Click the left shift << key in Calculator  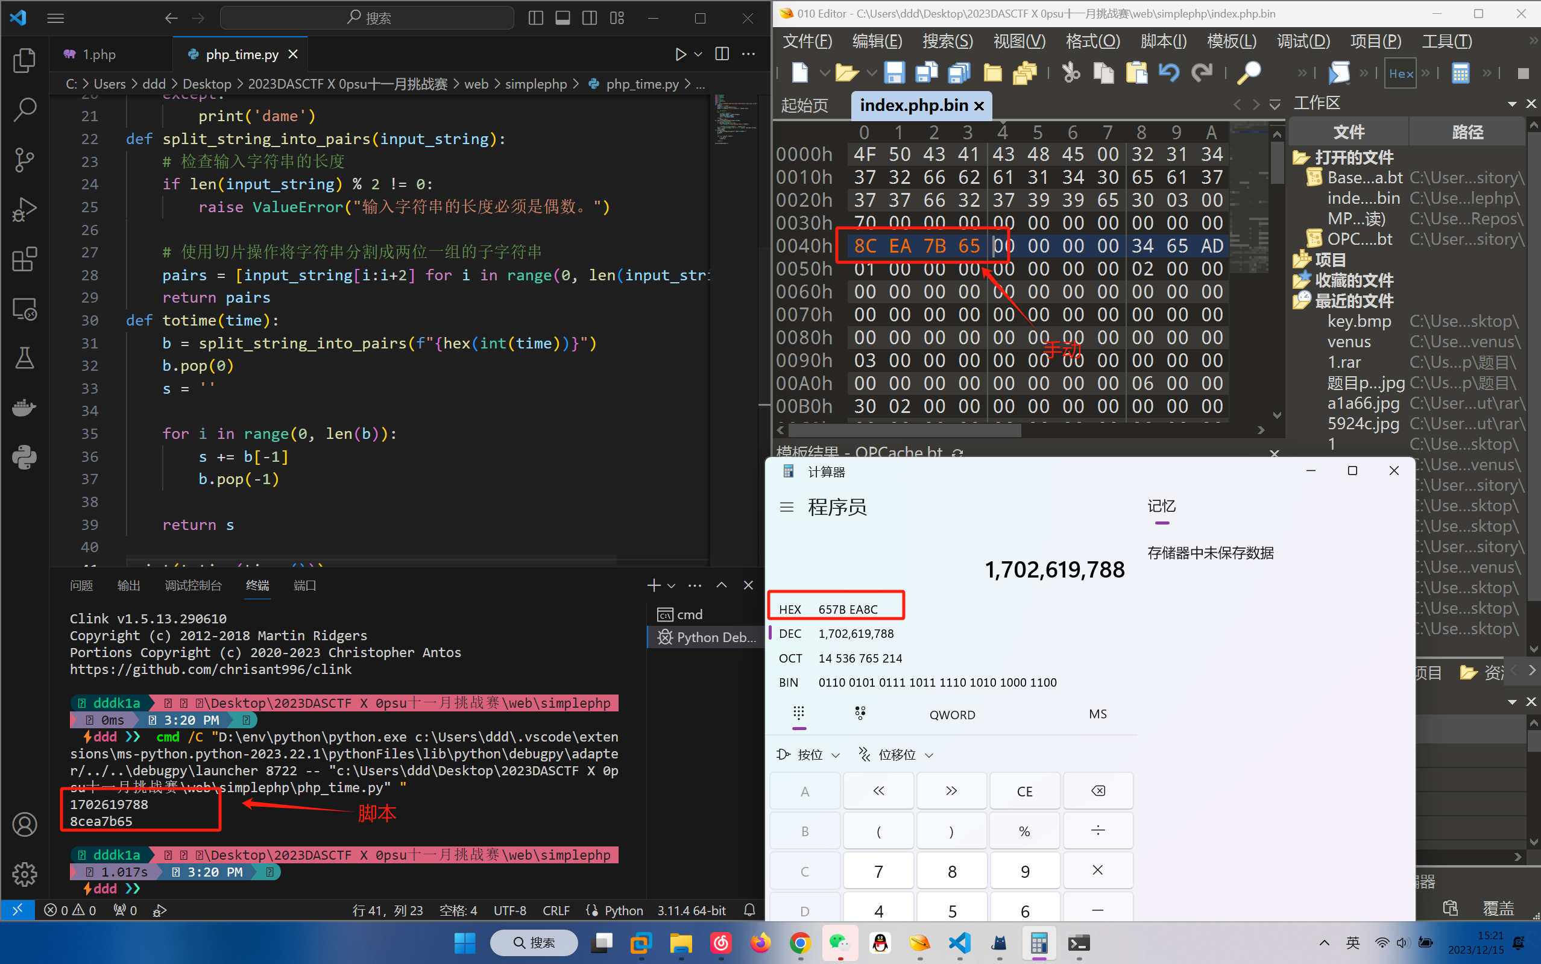878,790
